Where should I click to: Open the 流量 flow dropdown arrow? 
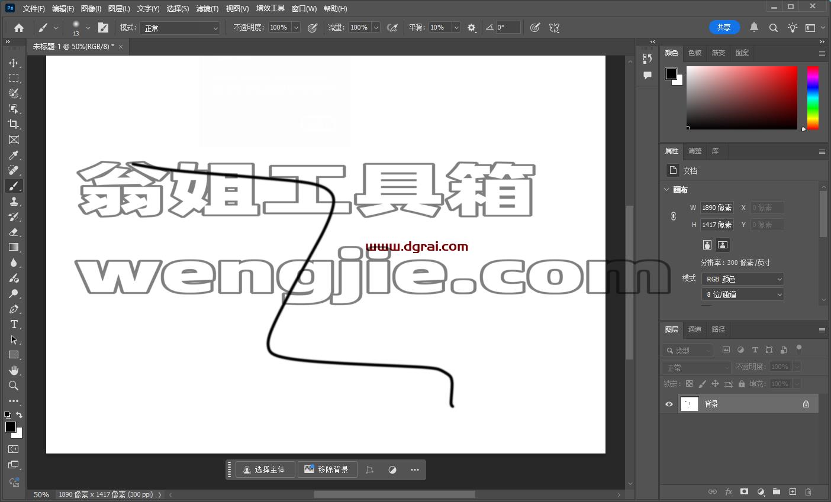(x=376, y=28)
